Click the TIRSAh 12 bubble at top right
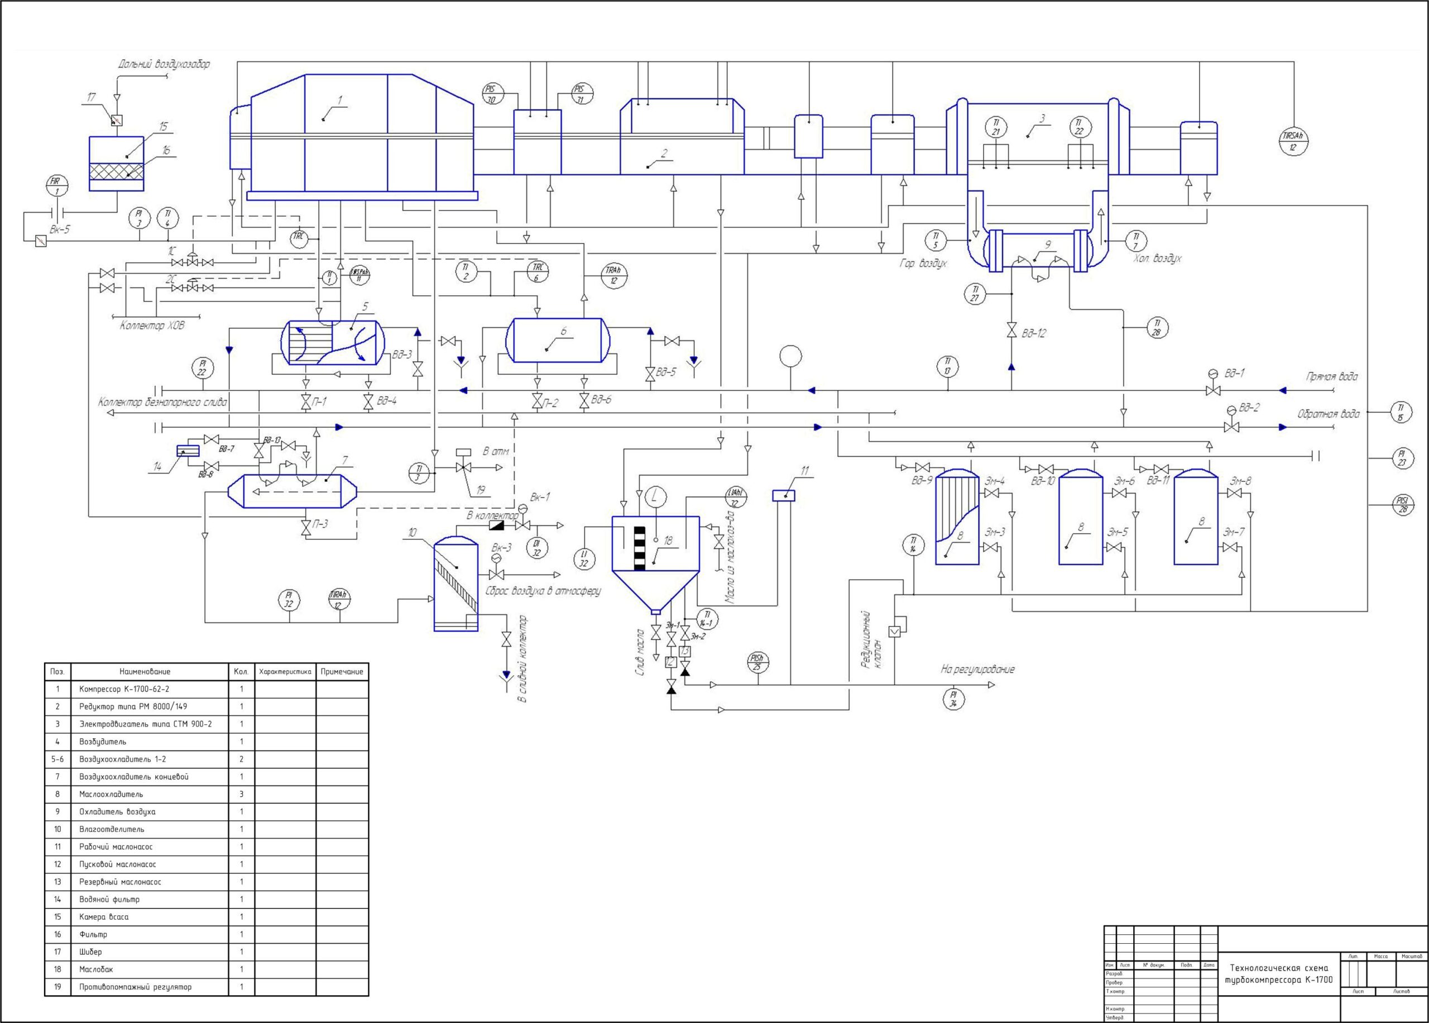Screen dimensions: 1429x1023 1294,143
